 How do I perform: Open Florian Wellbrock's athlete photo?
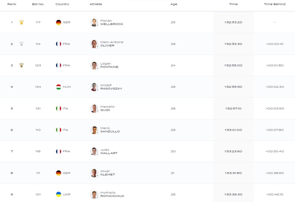94,22
